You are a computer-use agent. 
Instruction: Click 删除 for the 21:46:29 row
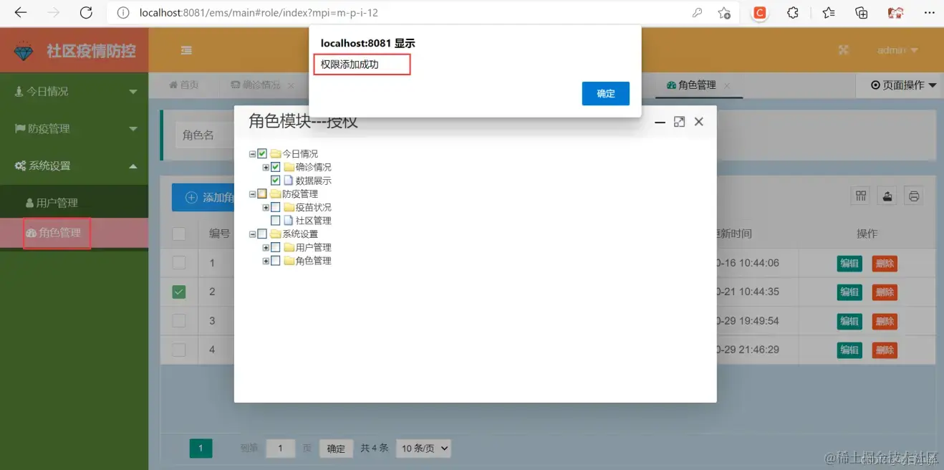885,350
